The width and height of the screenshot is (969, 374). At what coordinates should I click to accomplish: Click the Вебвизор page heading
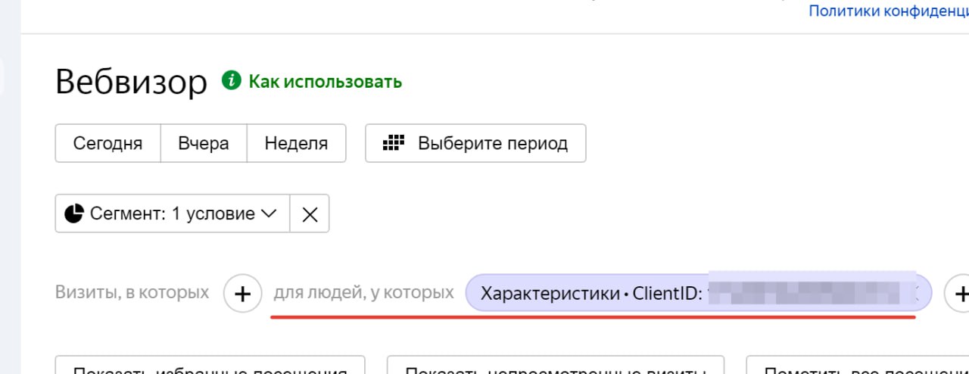click(x=131, y=82)
